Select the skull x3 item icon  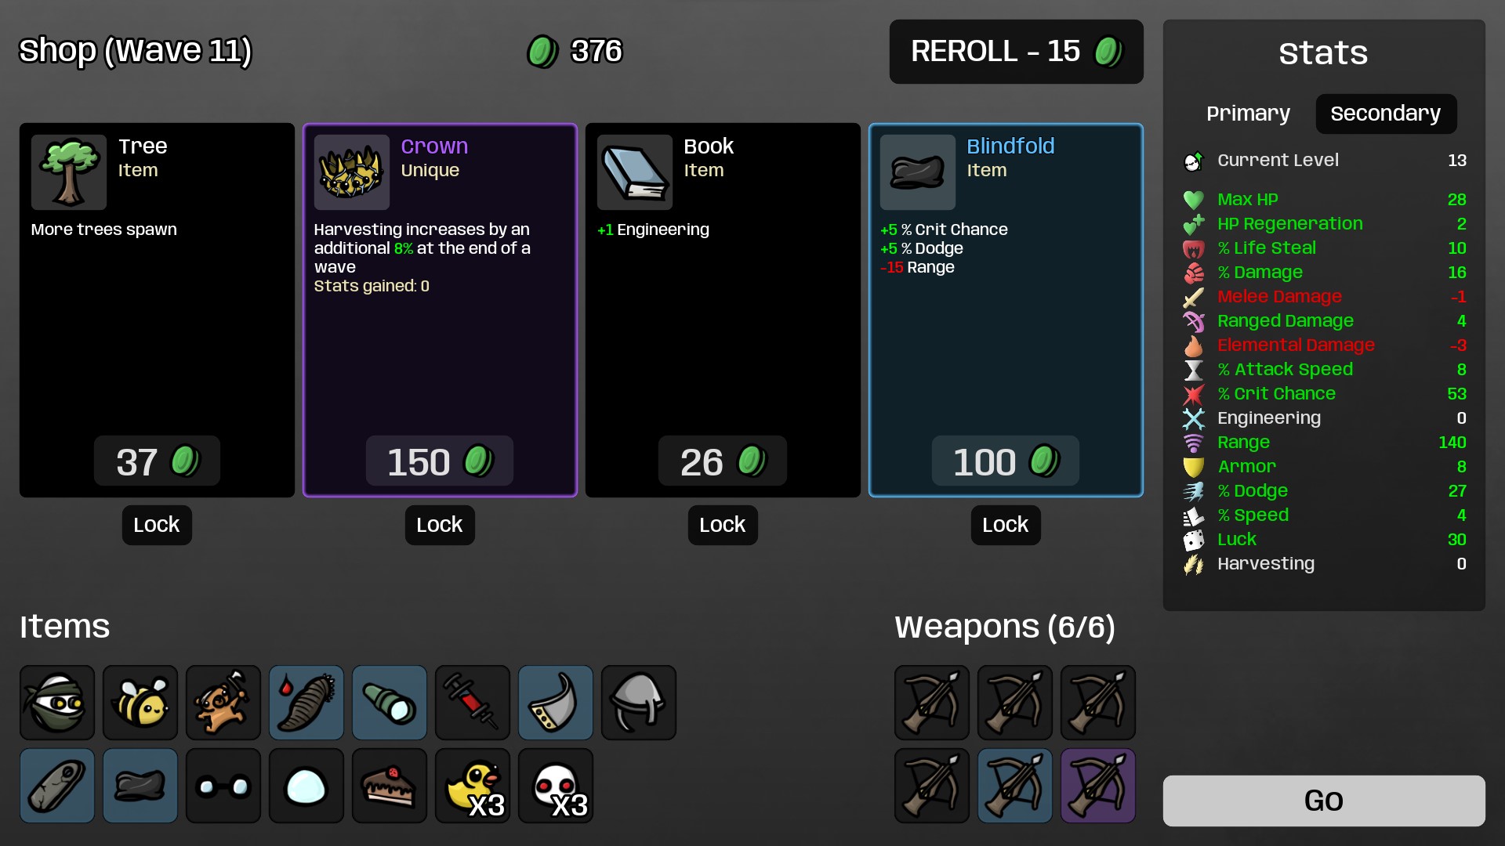[x=556, y=786]
